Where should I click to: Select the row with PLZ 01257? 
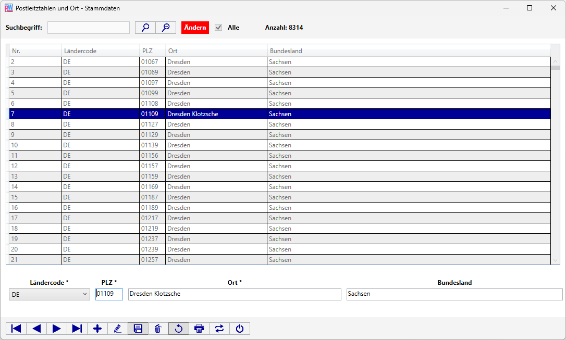coord(280,260)
